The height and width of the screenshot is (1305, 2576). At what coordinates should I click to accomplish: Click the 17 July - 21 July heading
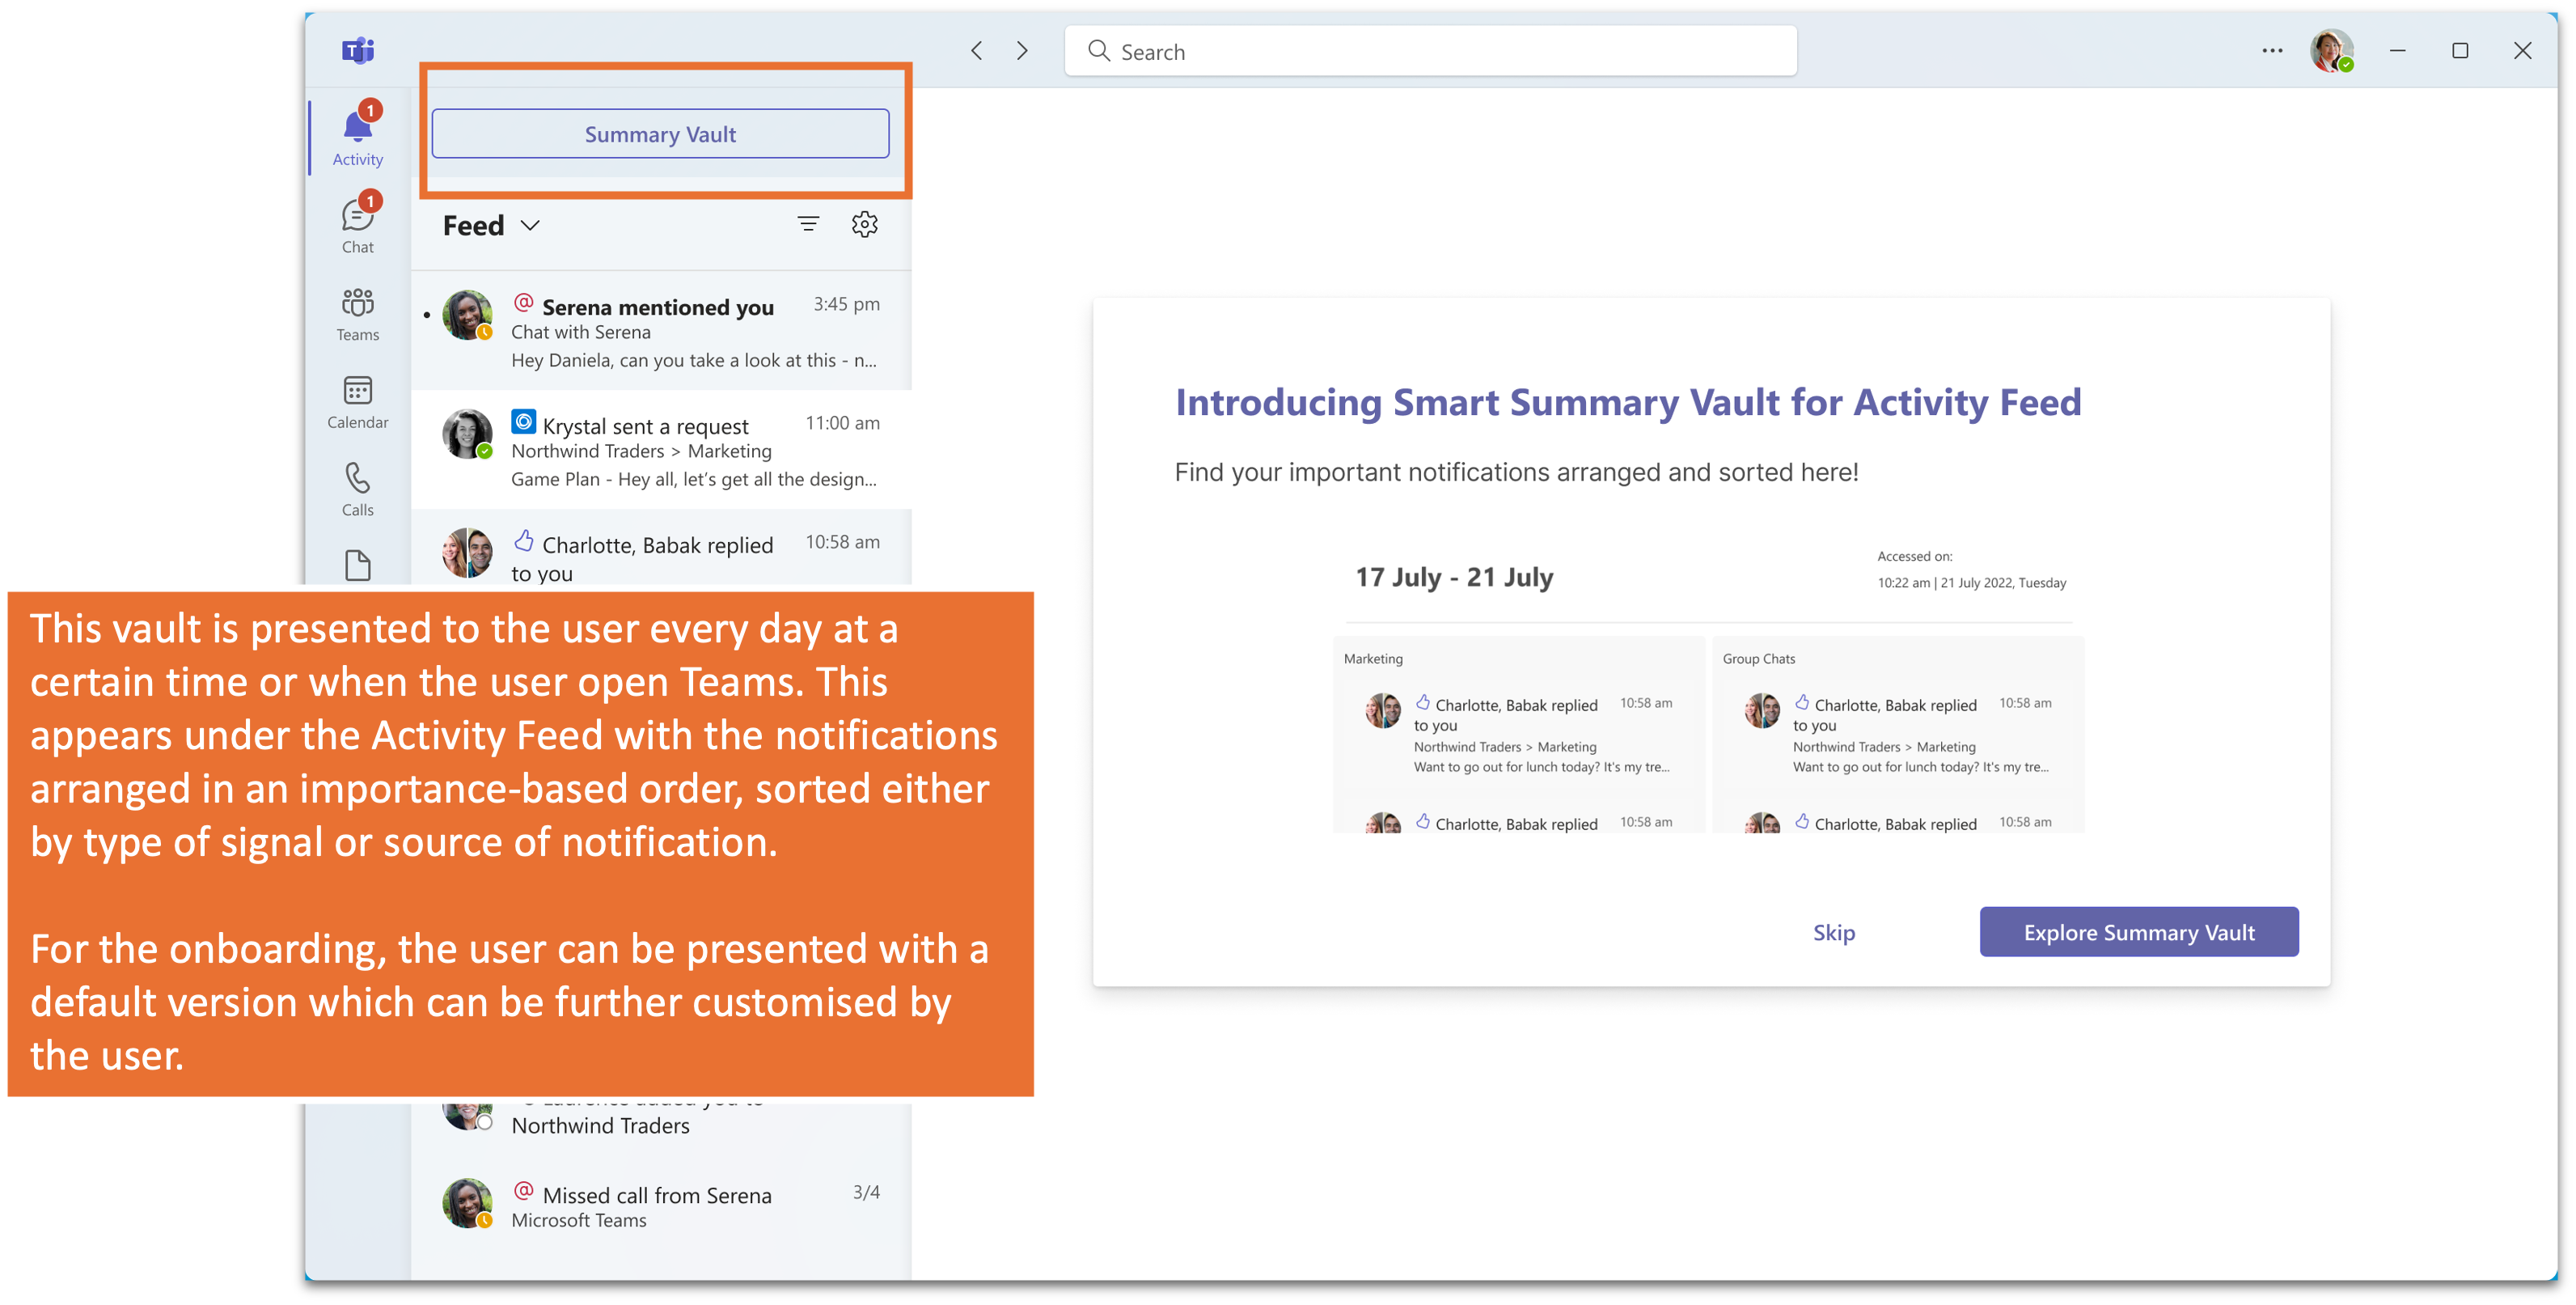click(1453, 577)
